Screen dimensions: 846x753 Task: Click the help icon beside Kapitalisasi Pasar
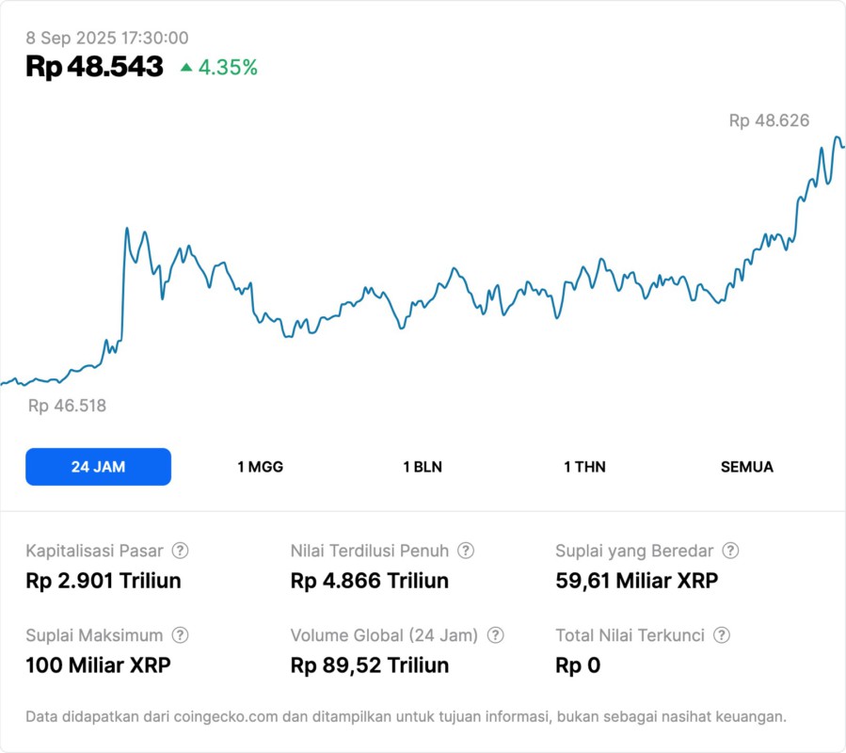181,551
